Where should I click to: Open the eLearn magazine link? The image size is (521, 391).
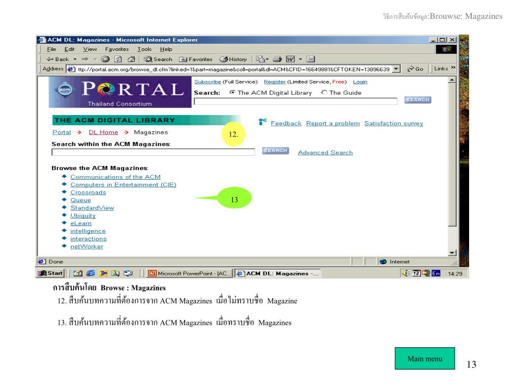pos(81,223)
